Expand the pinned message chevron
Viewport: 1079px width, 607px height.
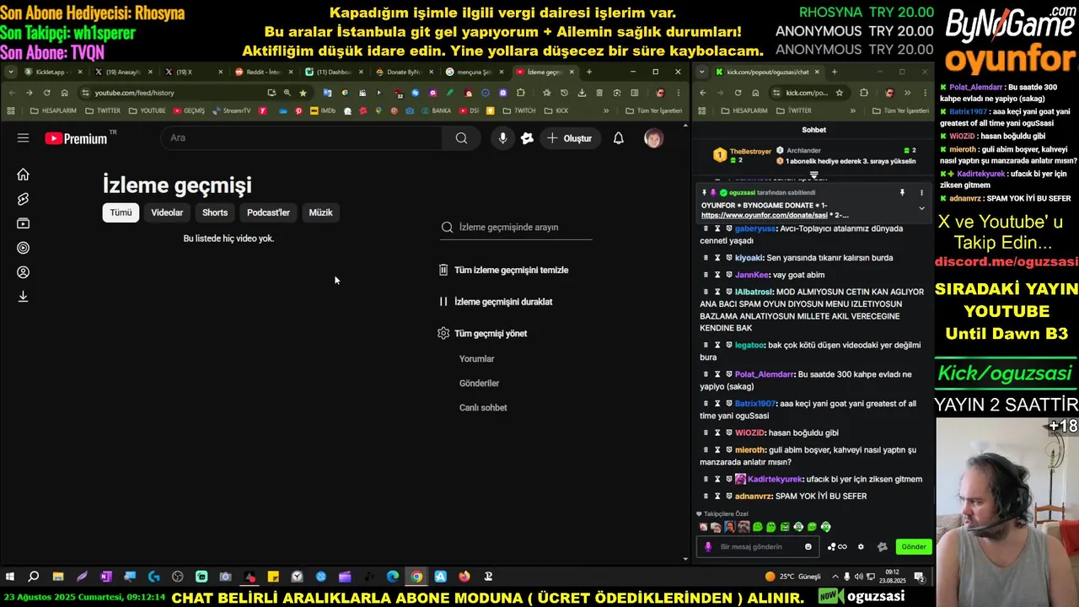click(921, 208)
